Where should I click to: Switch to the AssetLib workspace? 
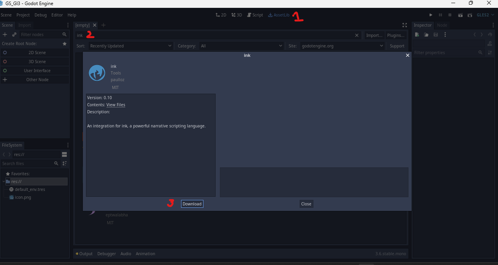tap(279, 15)
